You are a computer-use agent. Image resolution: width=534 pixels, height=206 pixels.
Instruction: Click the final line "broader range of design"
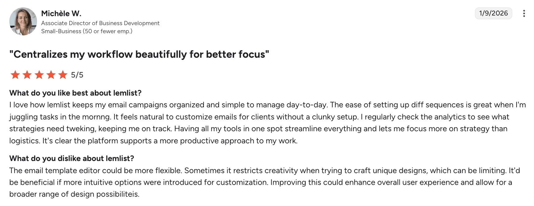74,194
